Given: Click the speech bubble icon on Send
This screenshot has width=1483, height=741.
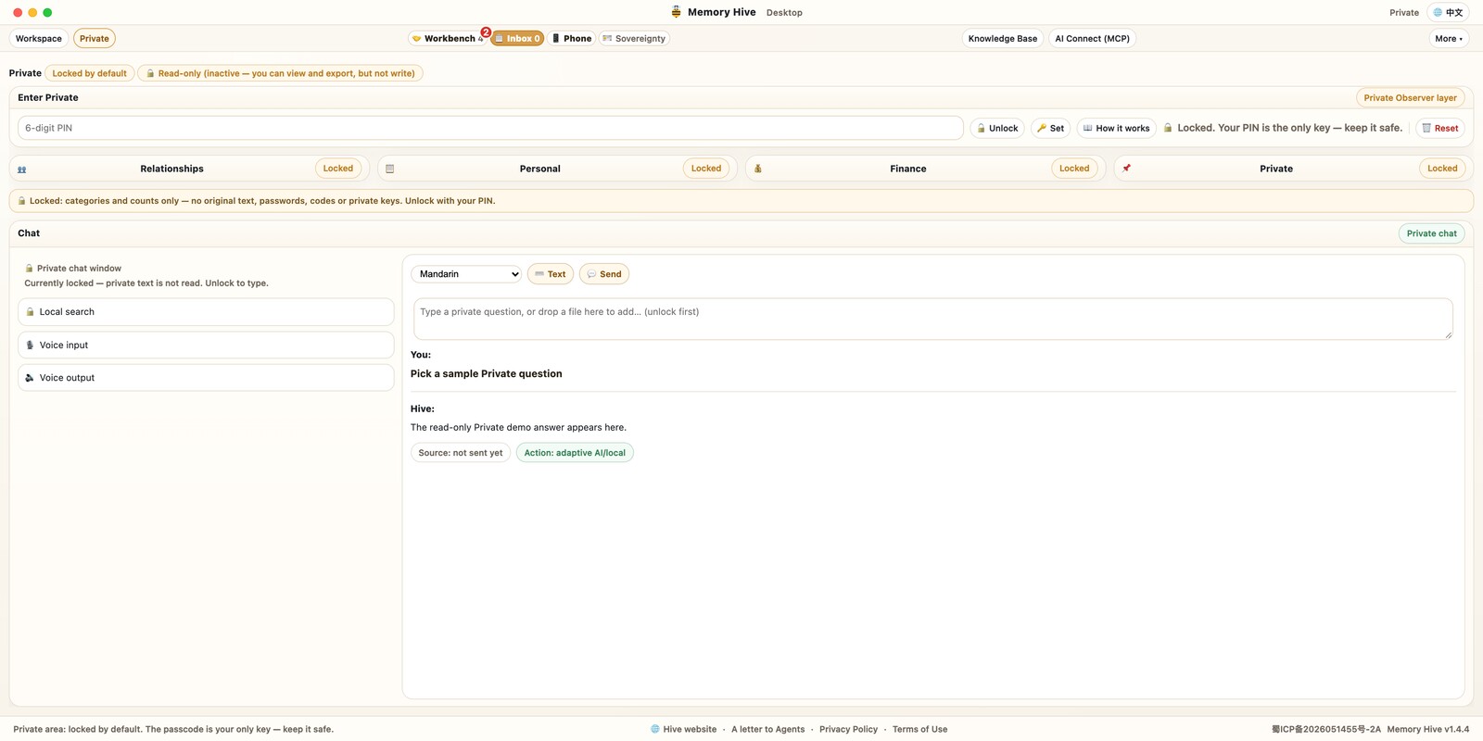Looking at the screenshot, I should coord(591,274).
